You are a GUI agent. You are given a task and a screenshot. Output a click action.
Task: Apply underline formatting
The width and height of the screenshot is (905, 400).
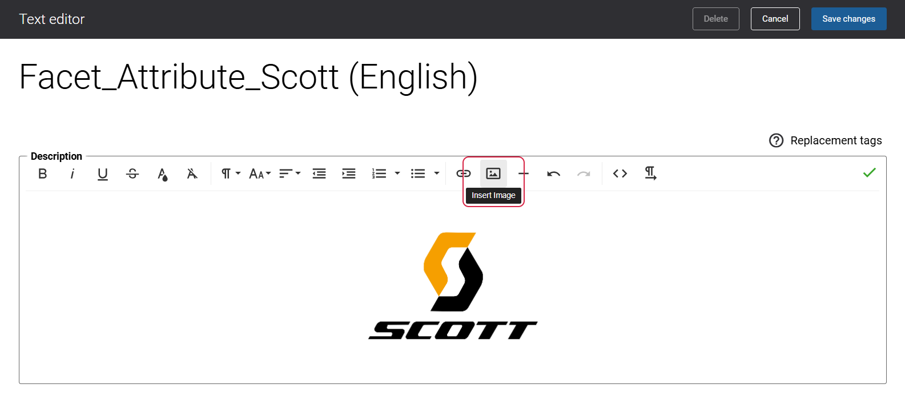tap(103, 173)
